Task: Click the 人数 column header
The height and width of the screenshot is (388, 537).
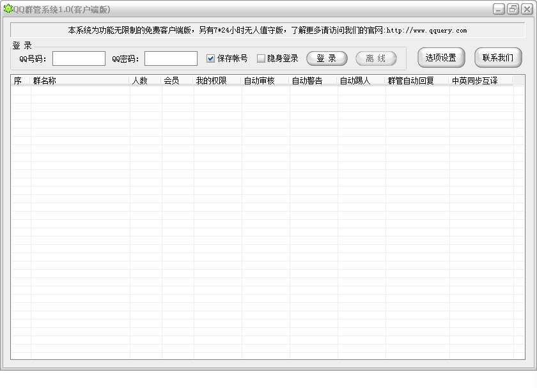Action: tap(146, 81)
